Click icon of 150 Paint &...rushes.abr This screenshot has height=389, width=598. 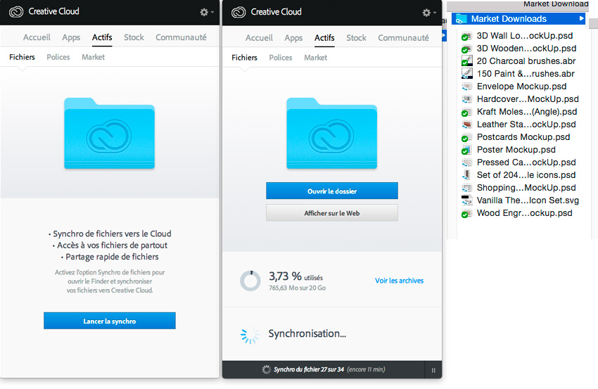tap(466, 74)
